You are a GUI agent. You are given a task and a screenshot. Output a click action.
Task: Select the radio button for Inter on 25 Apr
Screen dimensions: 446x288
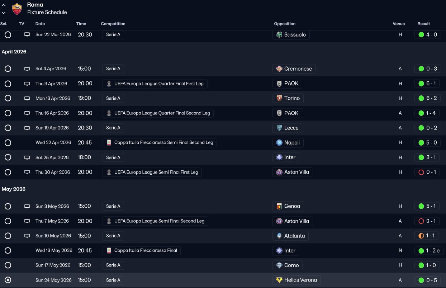coord(8,157)
